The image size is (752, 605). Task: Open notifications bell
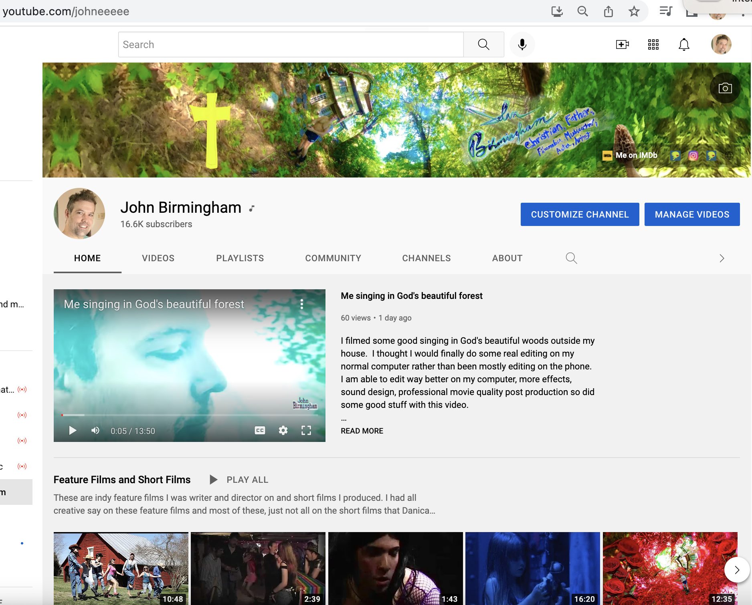tap(684, 44)
